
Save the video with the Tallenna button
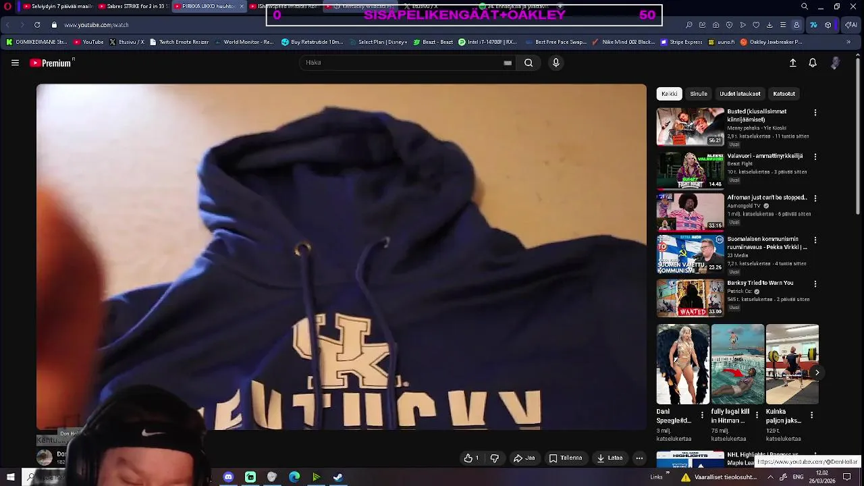566,458
